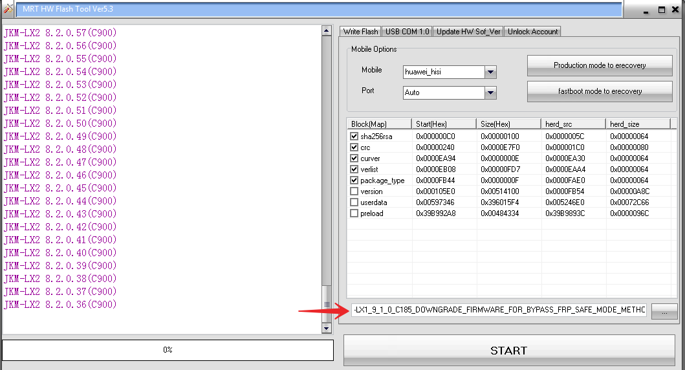The width and height of the screenshot is (685, 370).
Task: Click the firmware file path field
Action: click(x=499, y=310)
